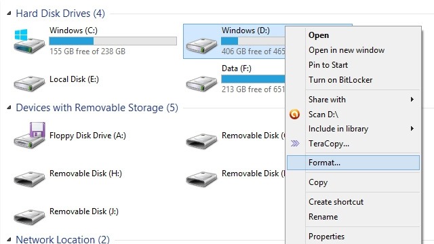Select the Local Disk (E:) drive icon
Screen dimensions: 434x244
[29, 83]
